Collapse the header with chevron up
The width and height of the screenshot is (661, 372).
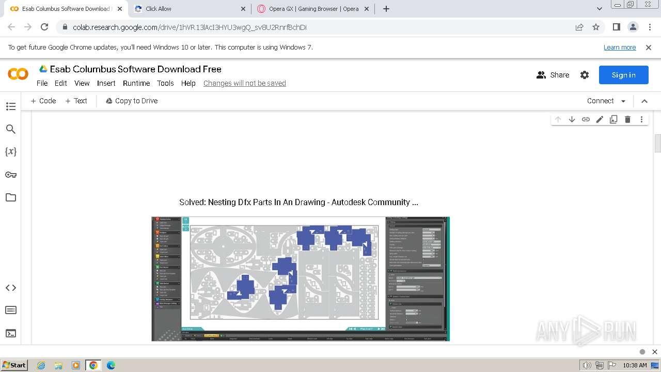pyautogui.click(x=644, y=101)
